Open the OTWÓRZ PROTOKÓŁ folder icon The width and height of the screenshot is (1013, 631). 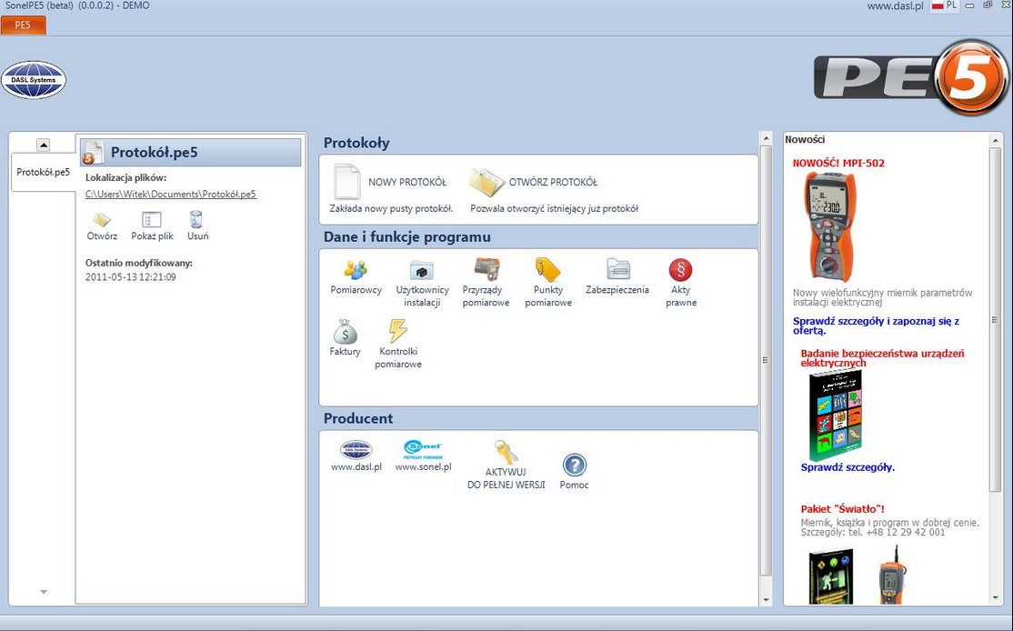(x=487, y=182)
